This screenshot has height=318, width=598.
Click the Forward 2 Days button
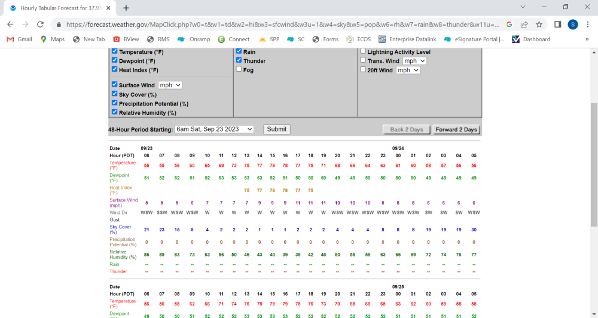pyautogui.click(x=456, y=130)
